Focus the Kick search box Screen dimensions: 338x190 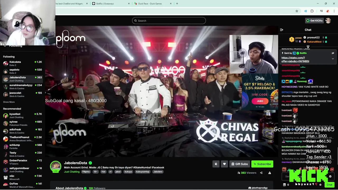[x=169, y=21]
